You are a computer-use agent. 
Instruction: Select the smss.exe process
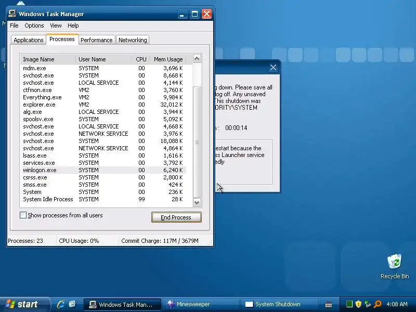click(103, 185)
